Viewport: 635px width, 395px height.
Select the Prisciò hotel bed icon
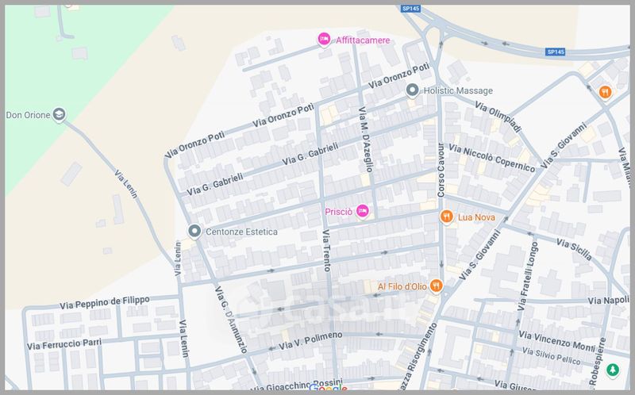[362, 211]
